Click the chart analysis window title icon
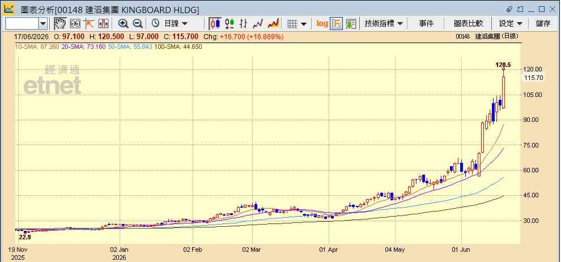This screenshot has width=561, height=262. point(8,9)
